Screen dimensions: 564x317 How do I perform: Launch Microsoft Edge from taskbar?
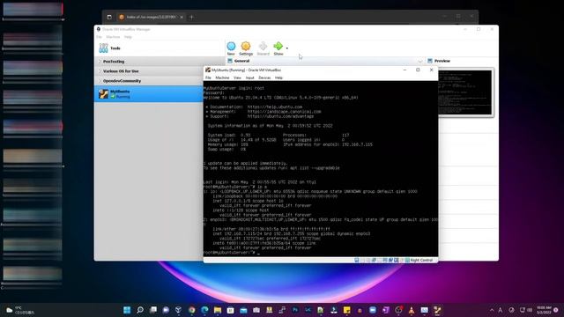pos(204,310)
